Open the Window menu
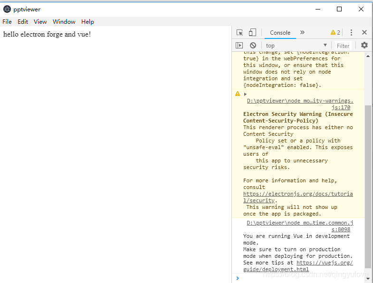Viewport: 373px width, 283px height. [x=64, y=22]
